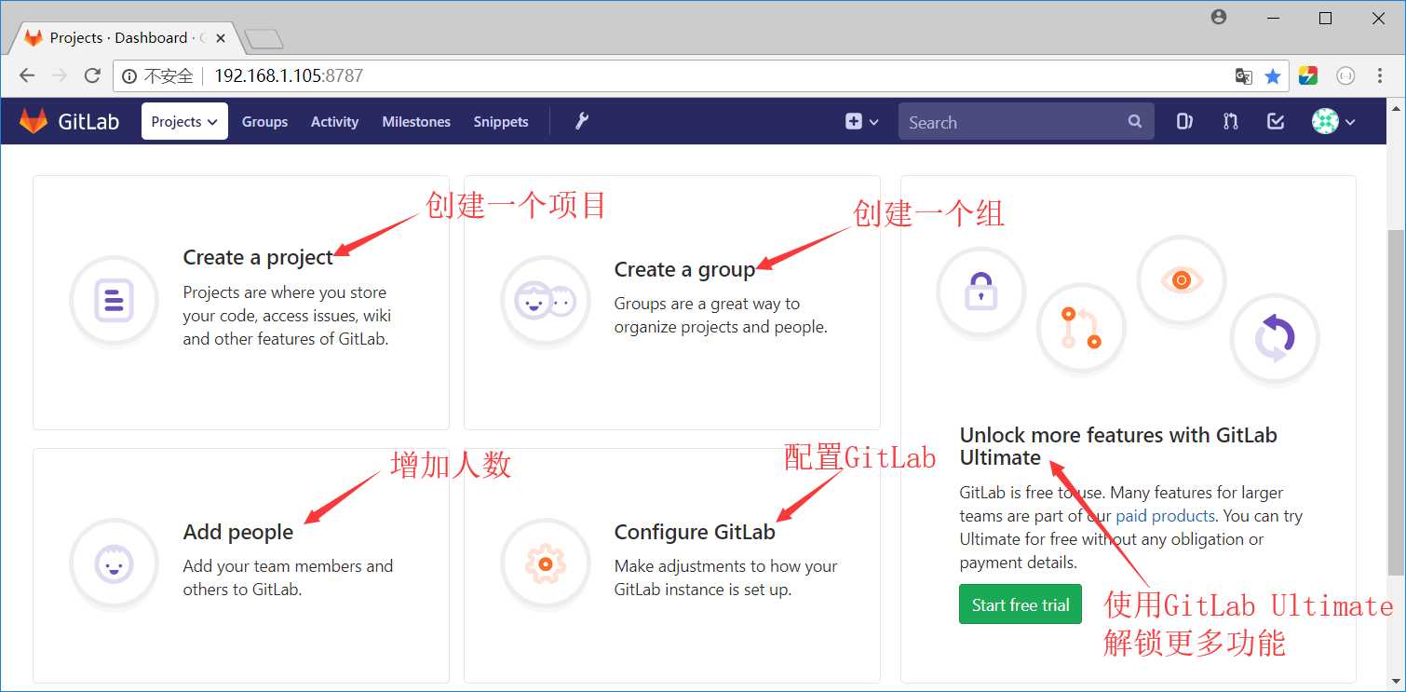This screenshot has height=692, width=1406.
Task: Open the paid products link
Action: (1165, 516)
